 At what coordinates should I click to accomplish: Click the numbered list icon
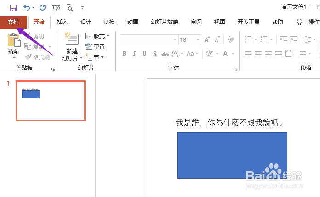[x=263, y=39]
